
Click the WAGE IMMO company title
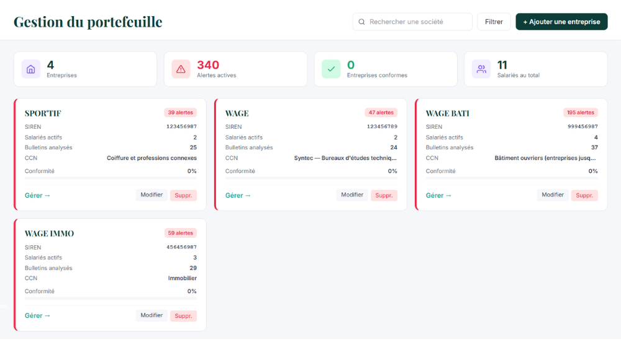click(x=49, y=234)
